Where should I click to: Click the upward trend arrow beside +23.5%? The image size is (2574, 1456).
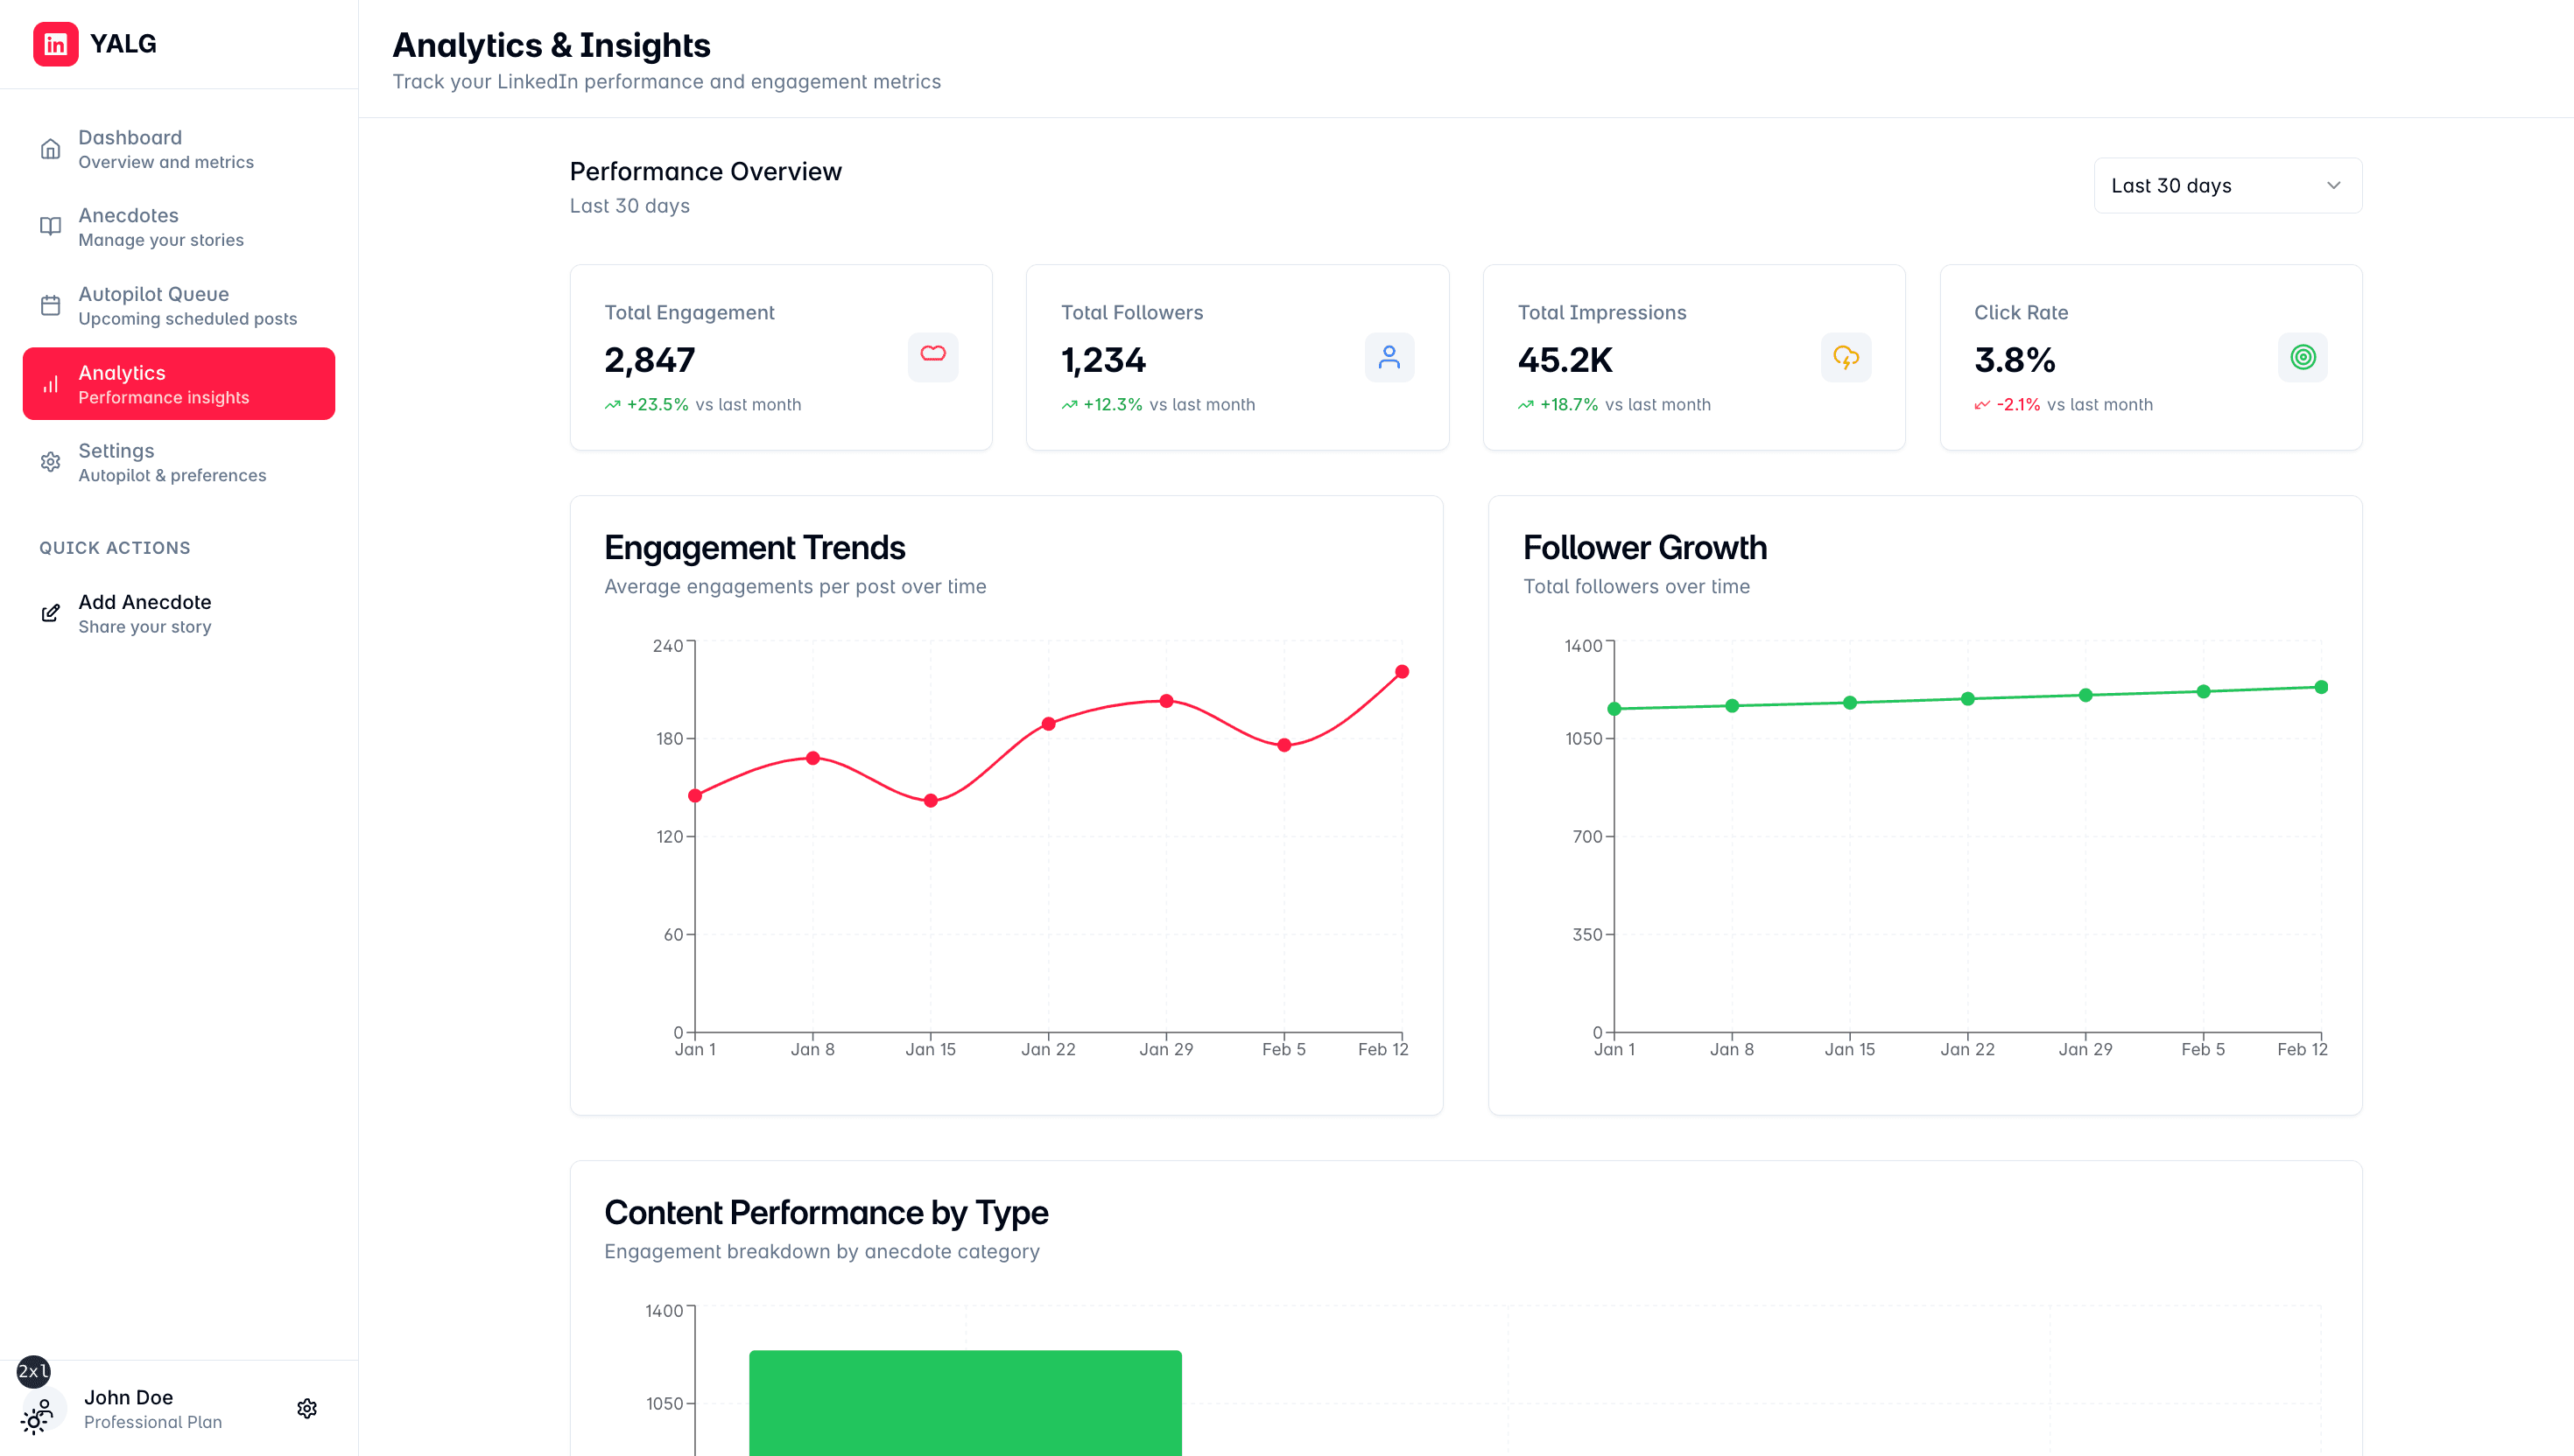click(x=612, y=405)
